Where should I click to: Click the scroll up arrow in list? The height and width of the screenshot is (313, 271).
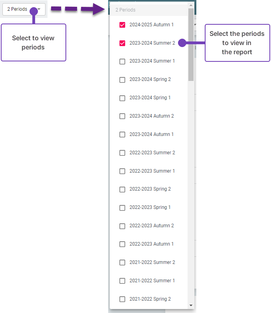pyautogui.click(x=191, y=6)
